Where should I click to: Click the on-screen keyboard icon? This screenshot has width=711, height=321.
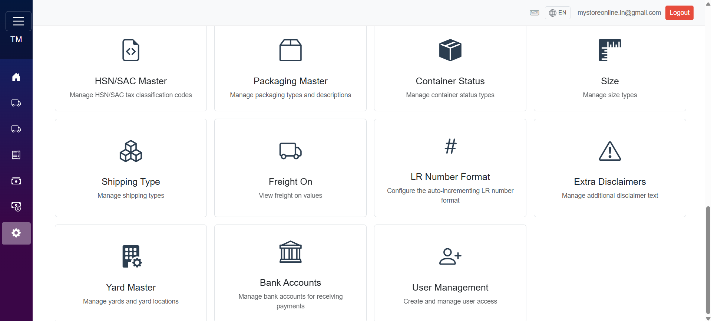click(x=534, y=13)
